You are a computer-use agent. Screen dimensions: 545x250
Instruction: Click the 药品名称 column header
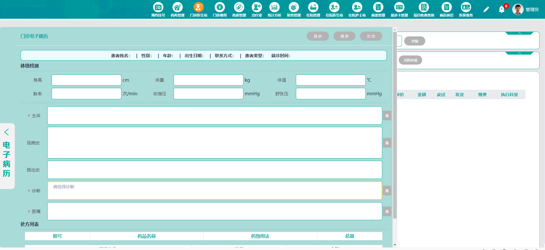tap(147, 236)
